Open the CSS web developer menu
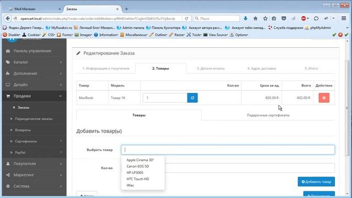Viewport: 352px width, 198px height. pos(49,35)
